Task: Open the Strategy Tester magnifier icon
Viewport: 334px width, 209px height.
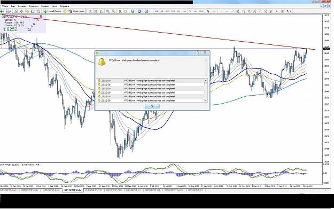Action: click(x=38, y=11)
